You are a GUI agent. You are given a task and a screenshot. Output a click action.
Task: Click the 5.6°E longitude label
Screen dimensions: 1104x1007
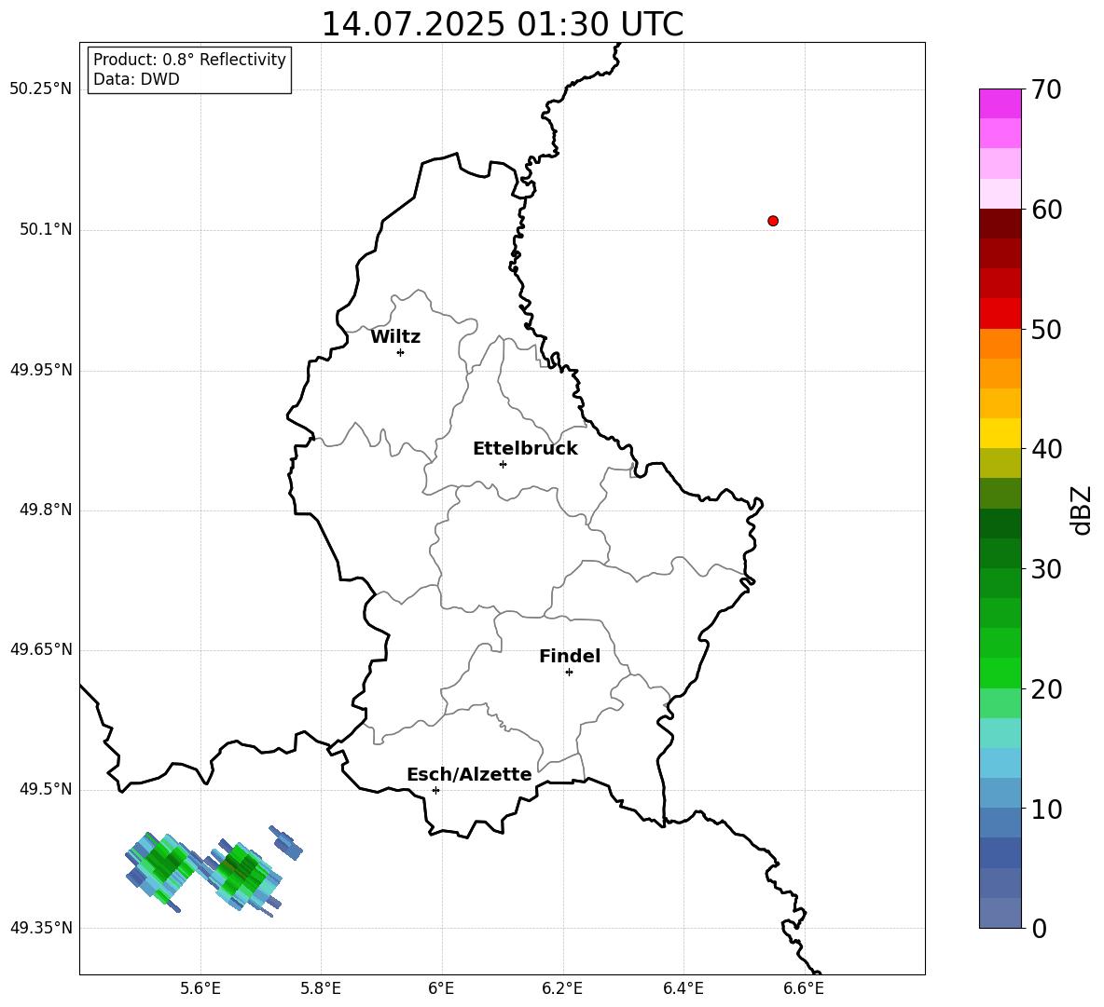(x=200, y=988)
